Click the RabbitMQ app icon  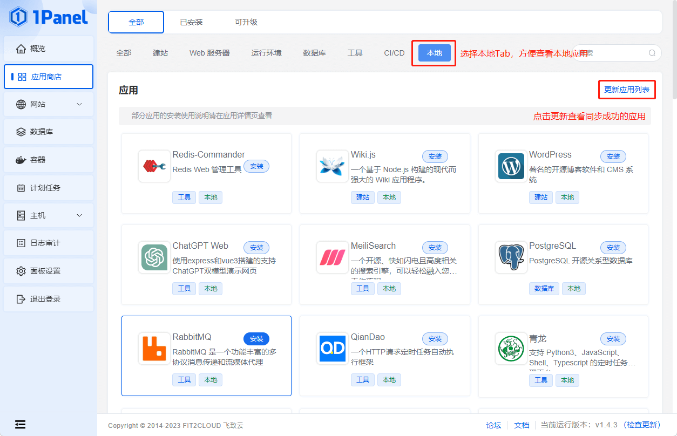tap(154, 349)
